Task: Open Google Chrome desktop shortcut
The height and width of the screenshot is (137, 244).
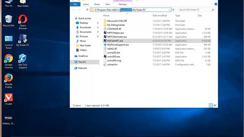Action: pyautogui.click(x=8, y=61)
